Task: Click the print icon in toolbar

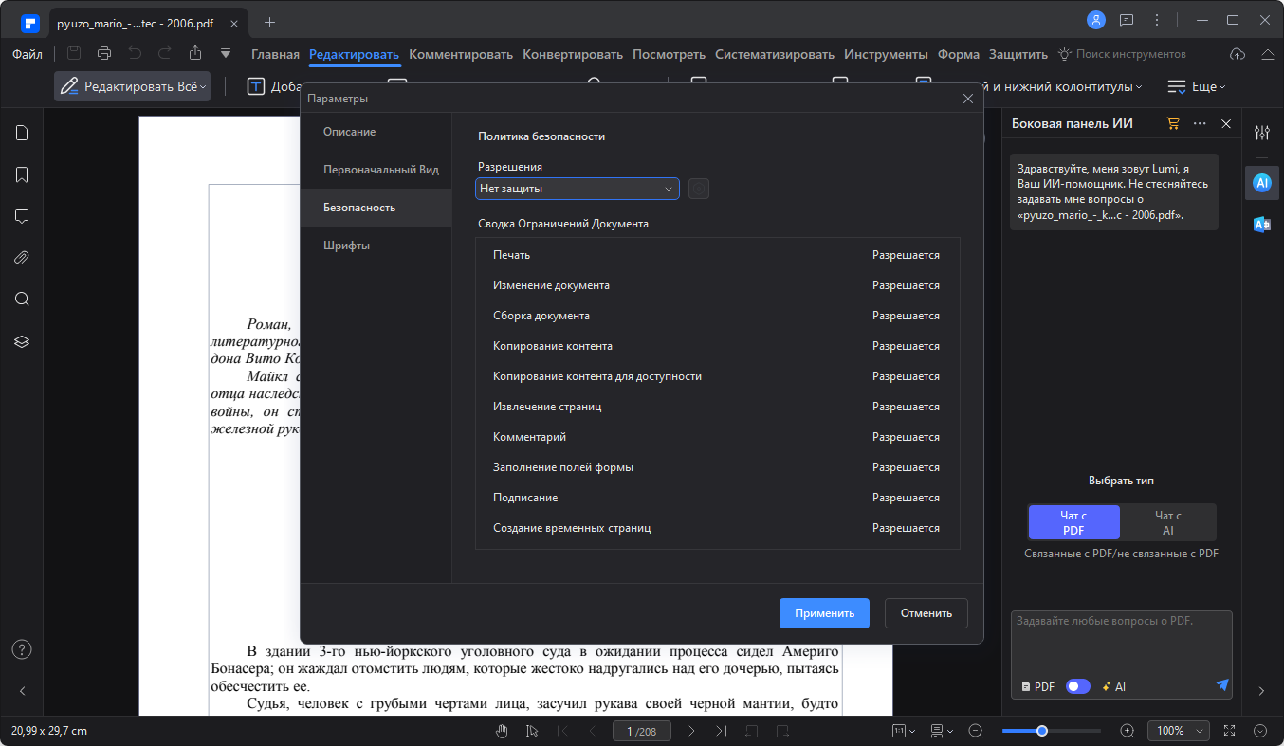Action: [104, 54]
